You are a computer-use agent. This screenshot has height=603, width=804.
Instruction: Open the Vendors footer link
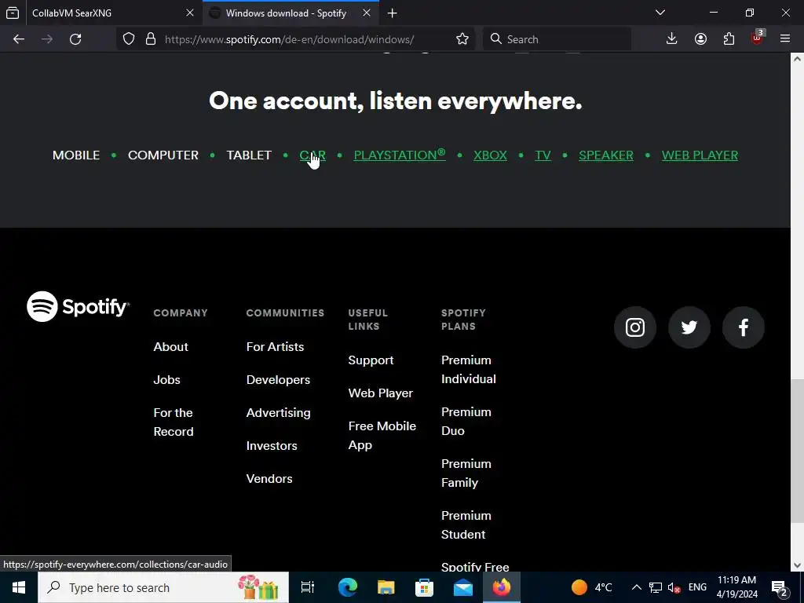[x=269, y=478]
